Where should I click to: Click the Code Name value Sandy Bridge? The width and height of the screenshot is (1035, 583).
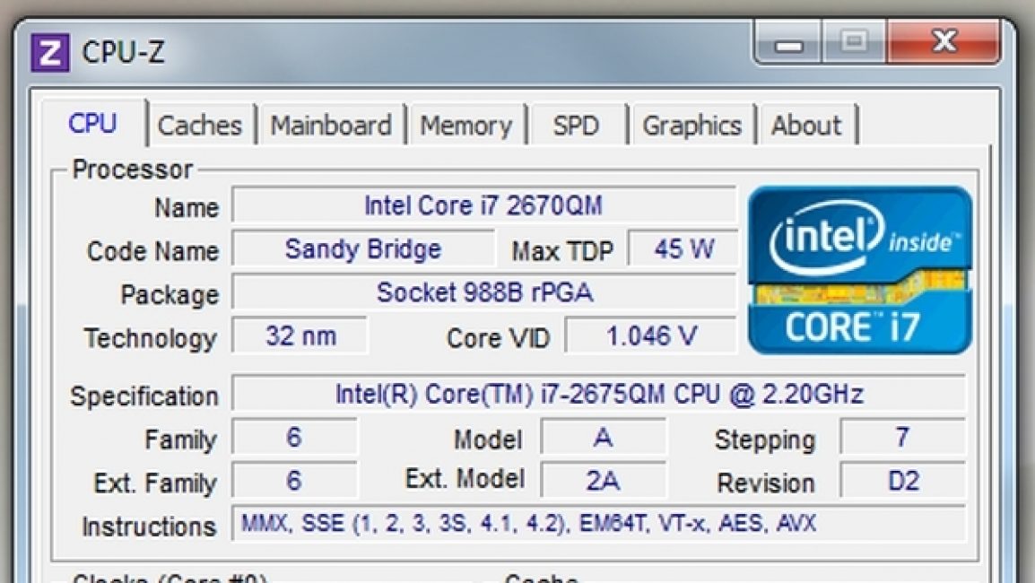[363, 249]
